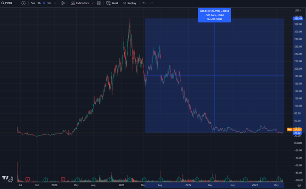Select the D daily timeframe
The image size is (306, 189).
(x=44, y=3)
